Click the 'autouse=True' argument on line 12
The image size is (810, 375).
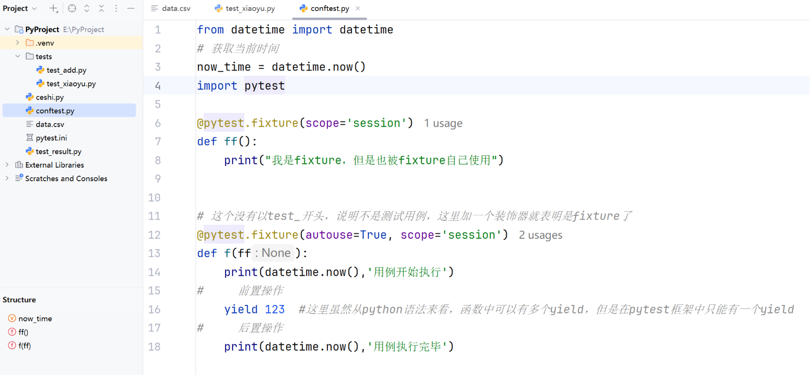(346, 235)
